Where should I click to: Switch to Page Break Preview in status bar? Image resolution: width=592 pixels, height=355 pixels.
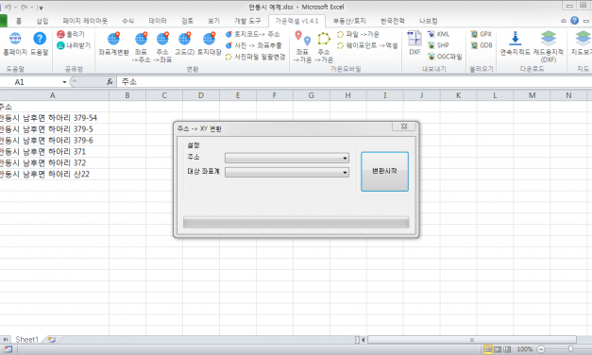(x=507, y=349)
